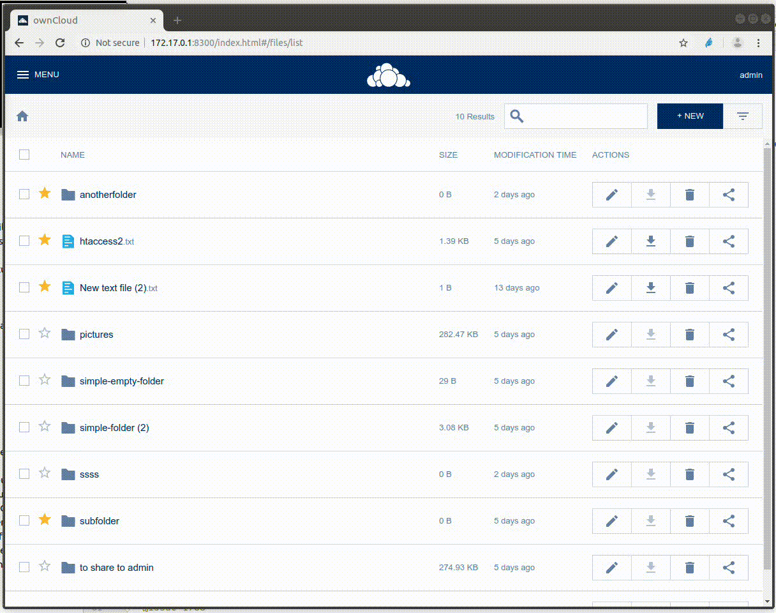Click the + NEW button
Viewport: 776px width, 613px height.
pos(690,116)
